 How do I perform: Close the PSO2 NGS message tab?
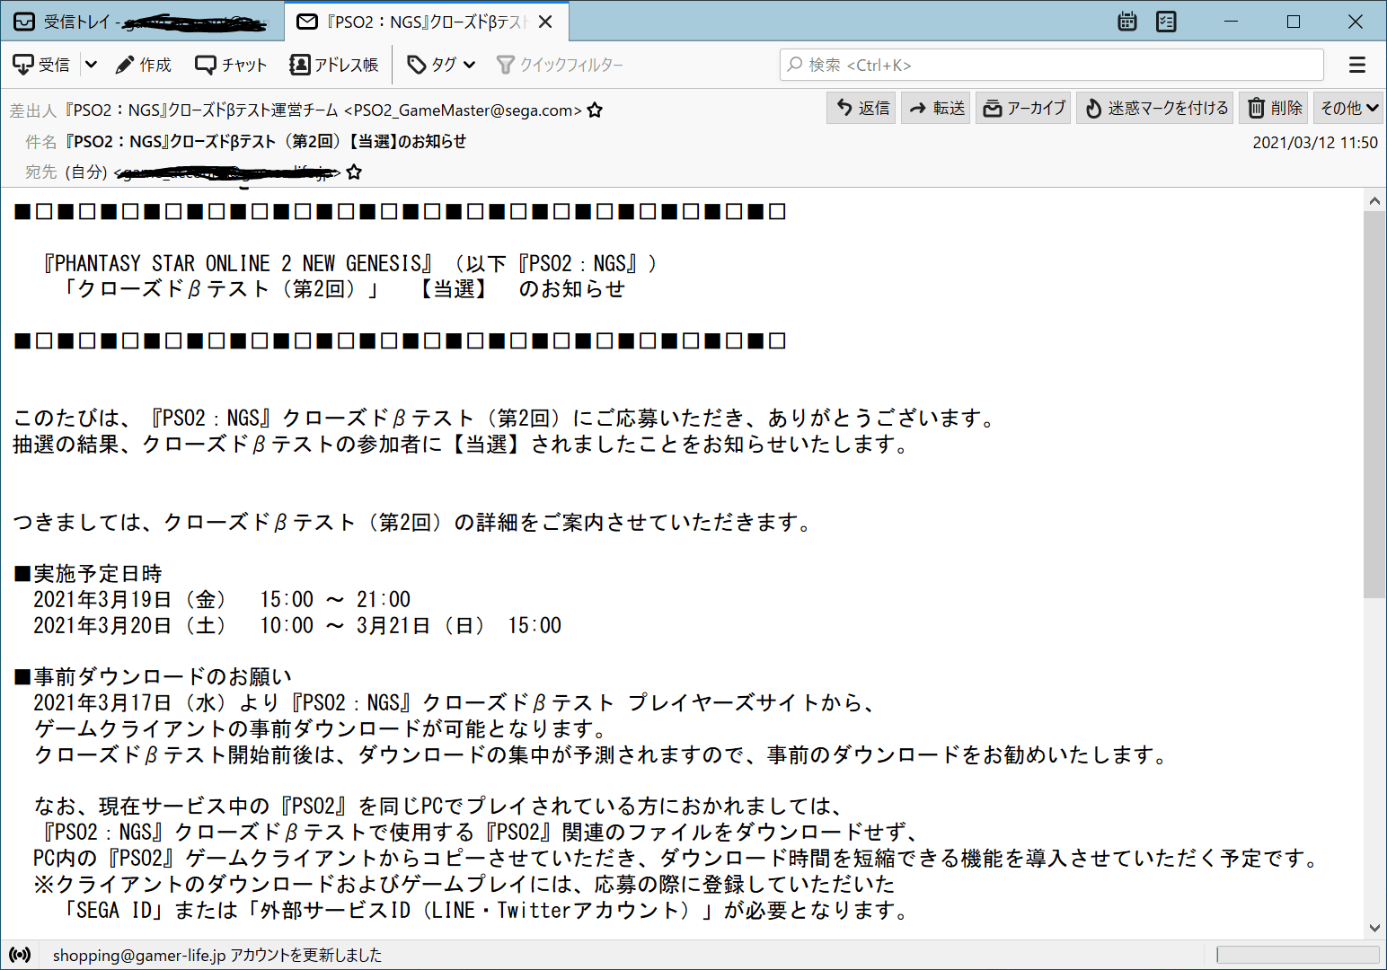pyautogui.click(x=545, y=22)
